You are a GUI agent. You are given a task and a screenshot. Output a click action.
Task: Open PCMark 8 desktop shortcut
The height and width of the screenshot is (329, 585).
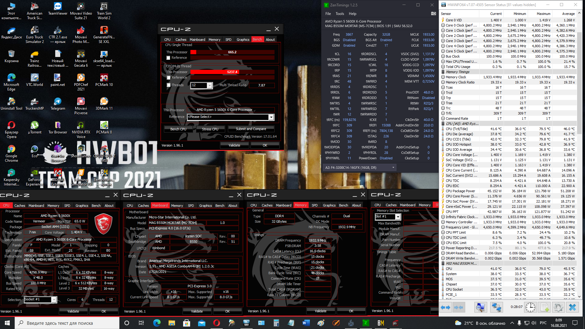point(104,128)
